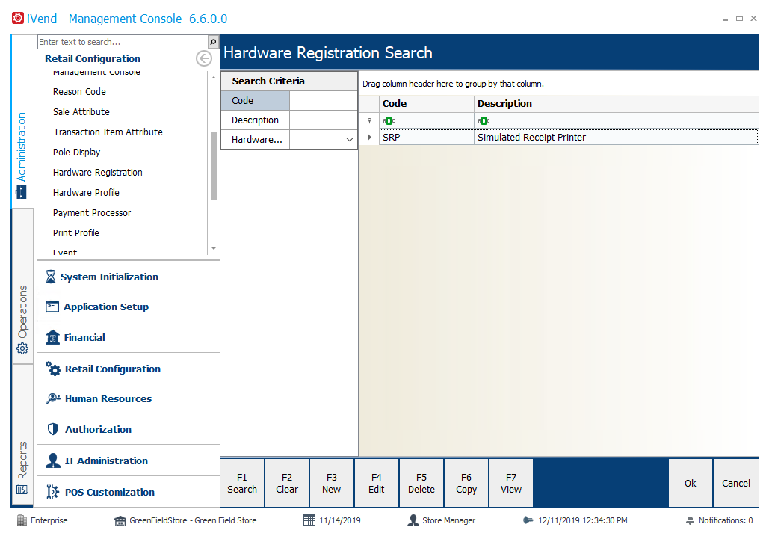Click the Operations tab gear icon
Screen dimensions: 769x539
tap(22, 348)
